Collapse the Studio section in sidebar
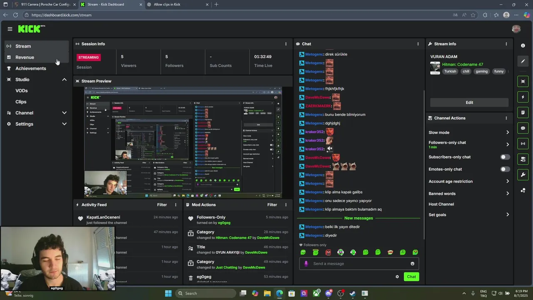The height and width of the screenshot is (300, 533). 65,80
